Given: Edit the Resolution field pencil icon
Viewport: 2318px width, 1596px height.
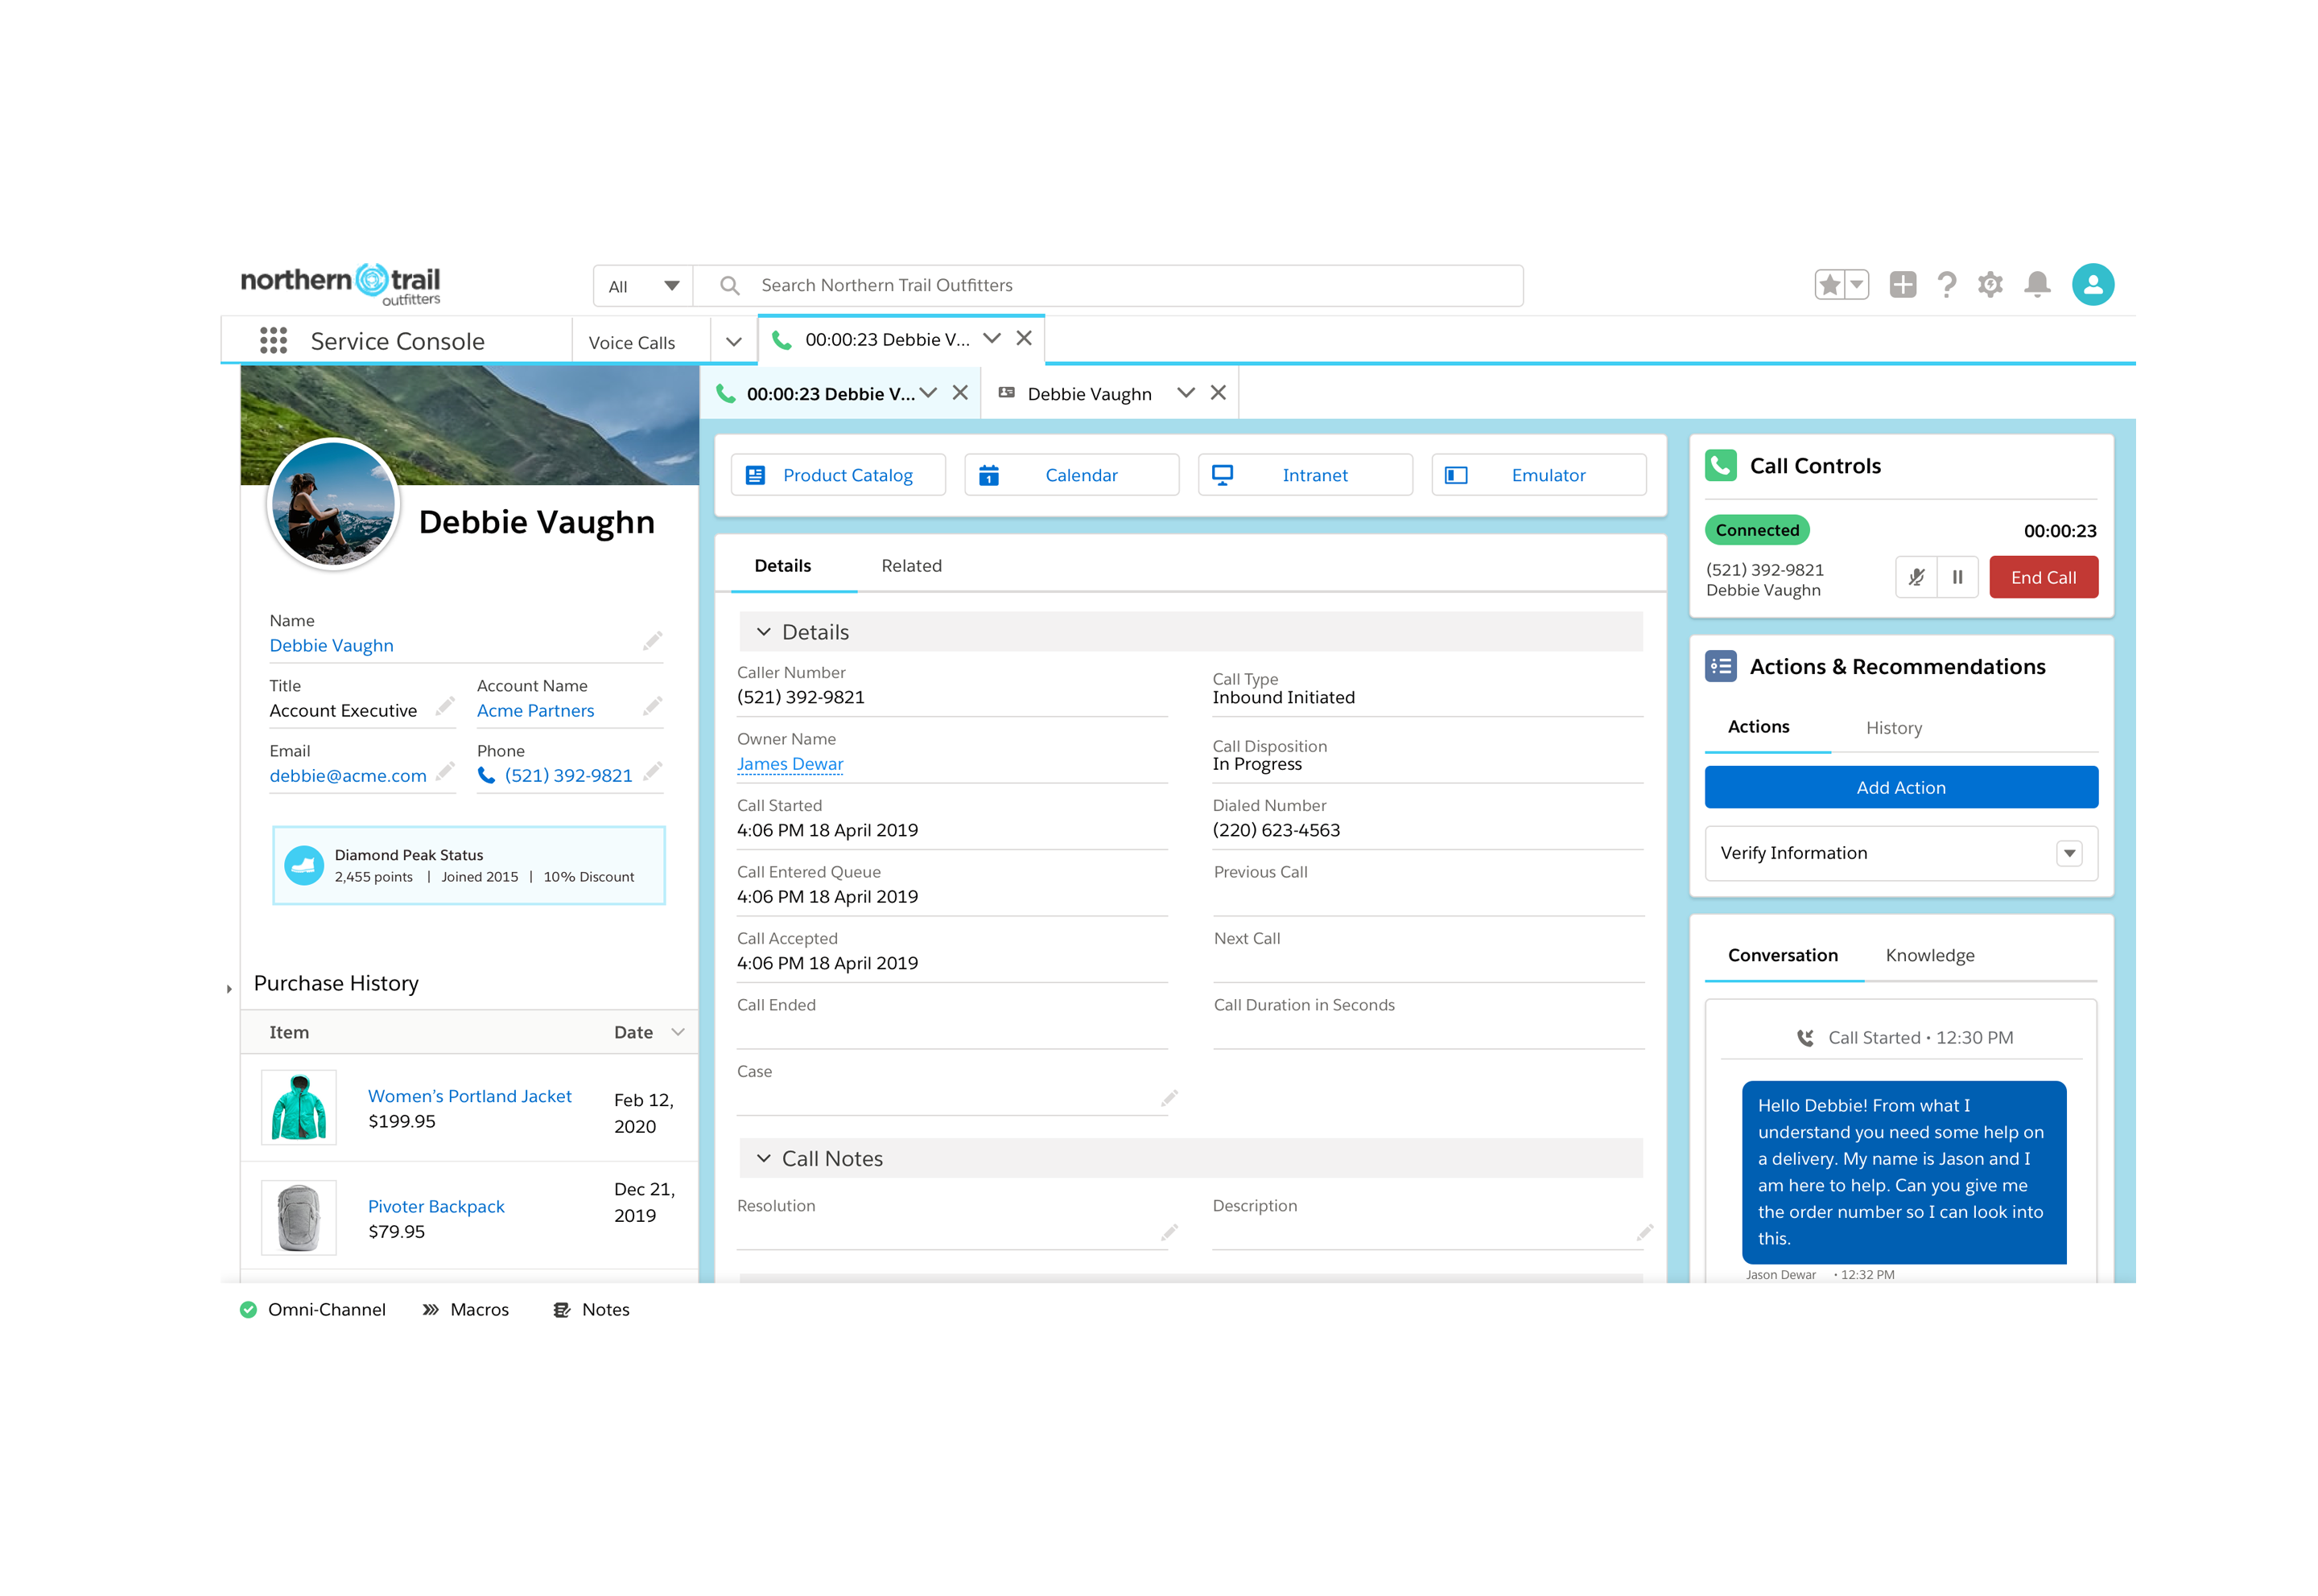Looking at the screenshot, I should tap(1169, 1232).
